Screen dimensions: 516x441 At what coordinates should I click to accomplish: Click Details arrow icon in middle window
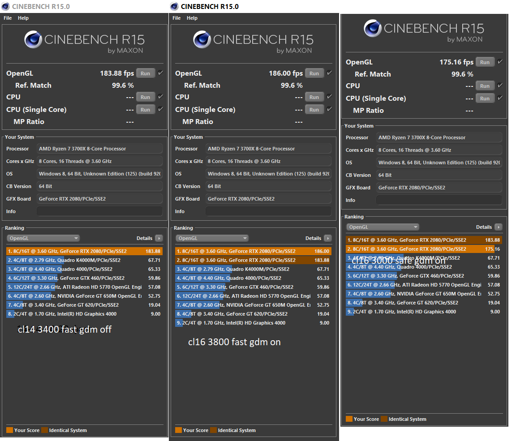pyautogui.click(x=328, y=238)
